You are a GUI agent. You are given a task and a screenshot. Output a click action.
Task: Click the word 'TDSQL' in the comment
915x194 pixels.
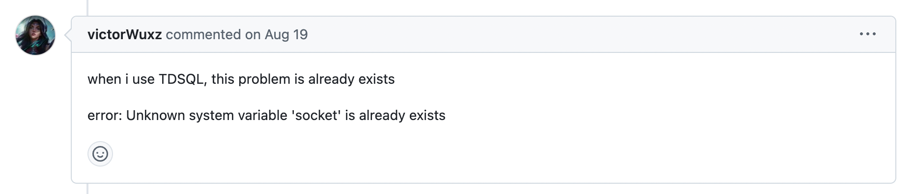(182, 79)
